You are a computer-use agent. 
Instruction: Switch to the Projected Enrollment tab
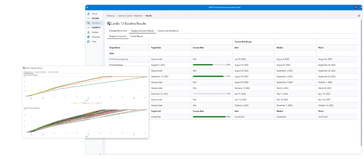pyautogui.click(x=118, y=31)
